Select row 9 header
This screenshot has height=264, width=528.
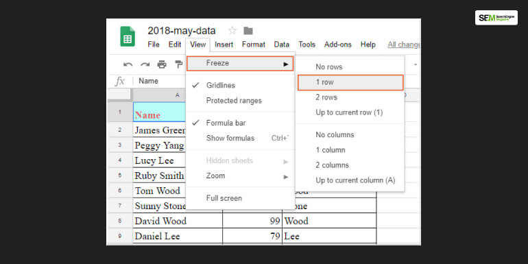tap(120, 236)
